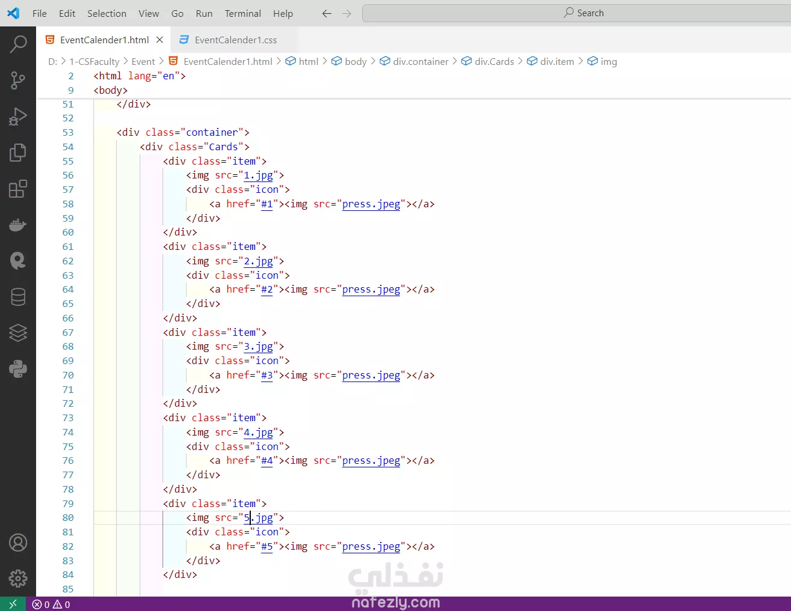This screenshot has width=791, height=611.
Task: Open the round R-shaped extension icon
Action: tap(18, 261)
